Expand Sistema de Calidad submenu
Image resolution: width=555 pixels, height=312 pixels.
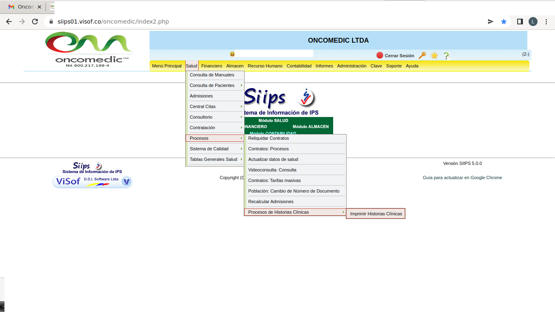coord(215,149)
